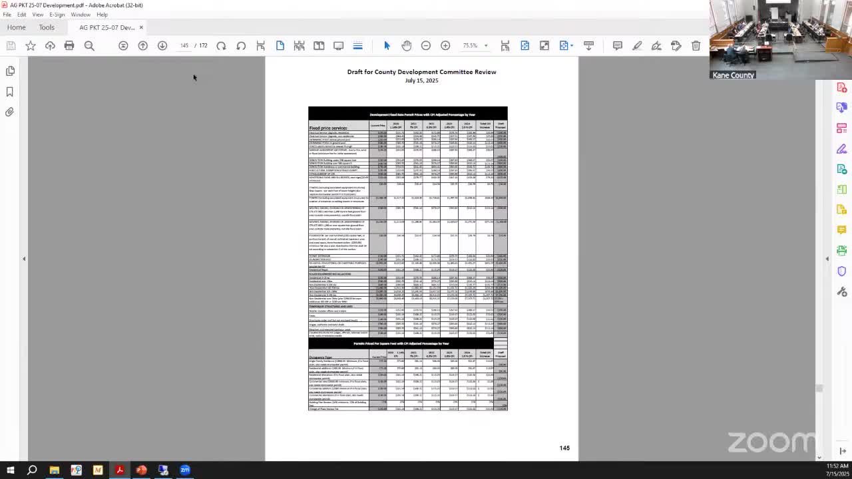
Task: Switch to Zoom from the taskbar
Action: coord(185,470)
